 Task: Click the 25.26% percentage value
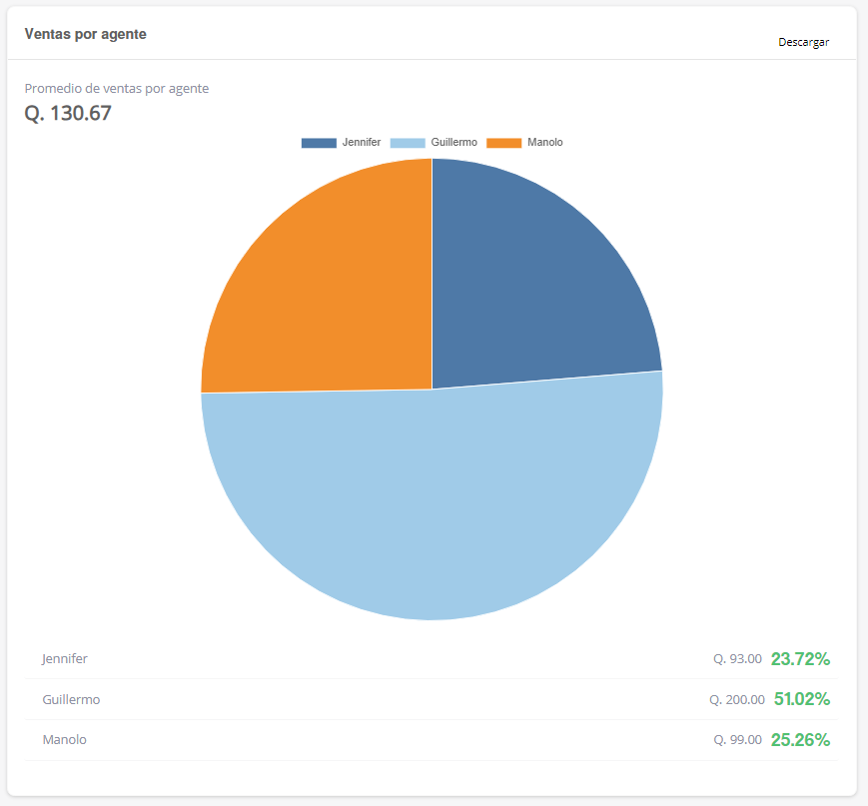point(800,740)
